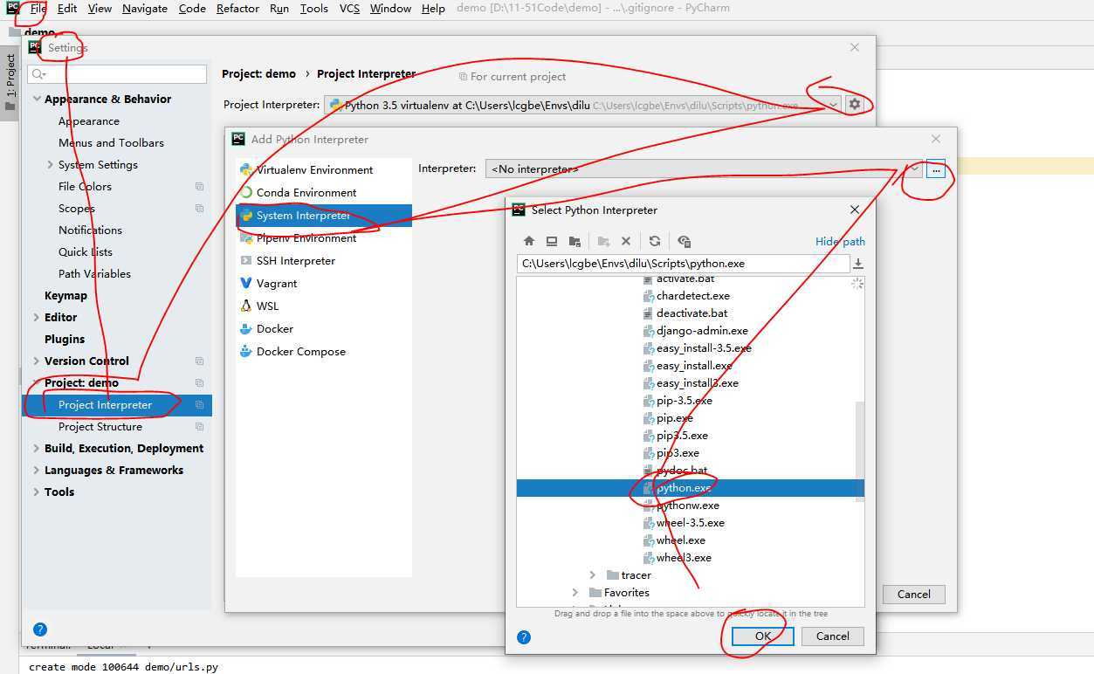Click the Hide path link
The image size is (1094, 674).
tap(840, 242)
